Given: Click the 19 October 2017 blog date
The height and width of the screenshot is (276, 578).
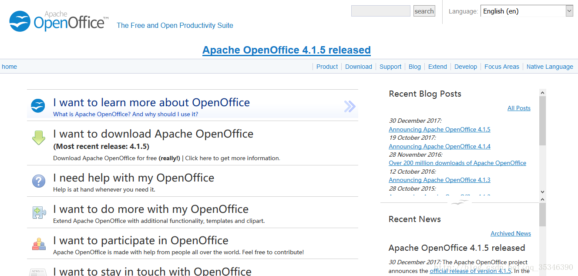Looking at the screenshot, I should (412, 138).
